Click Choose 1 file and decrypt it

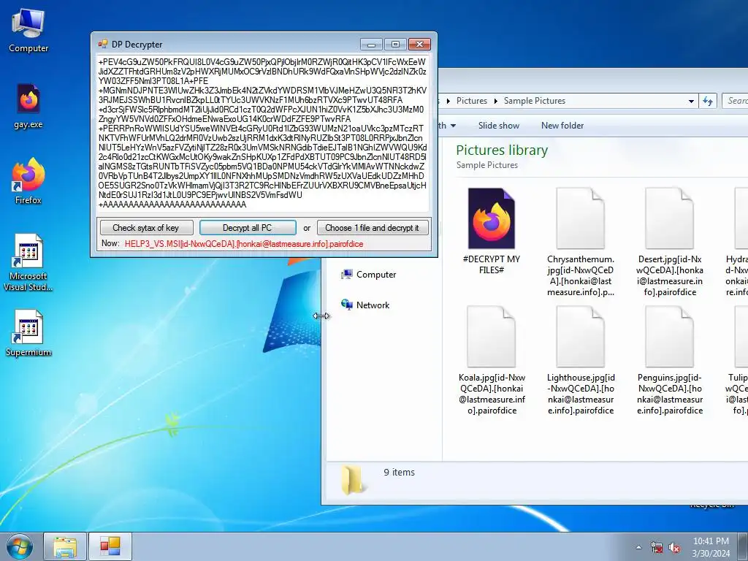tap(372, 228)
